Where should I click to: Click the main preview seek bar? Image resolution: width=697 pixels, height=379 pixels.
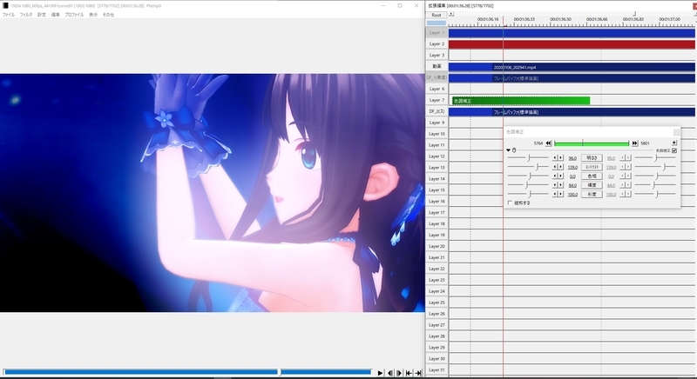click(187, 372)
